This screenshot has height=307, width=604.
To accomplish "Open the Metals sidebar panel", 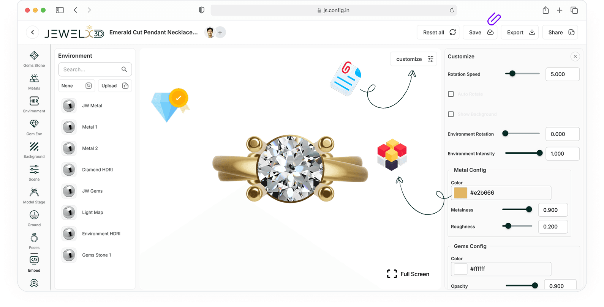I will click(x=34, y=82).
